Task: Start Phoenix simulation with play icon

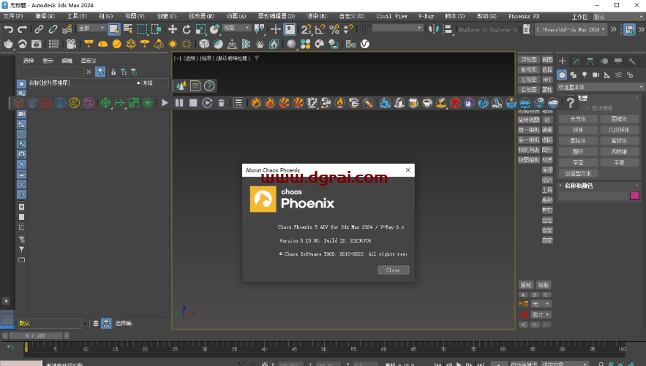Action: point(165,103)
